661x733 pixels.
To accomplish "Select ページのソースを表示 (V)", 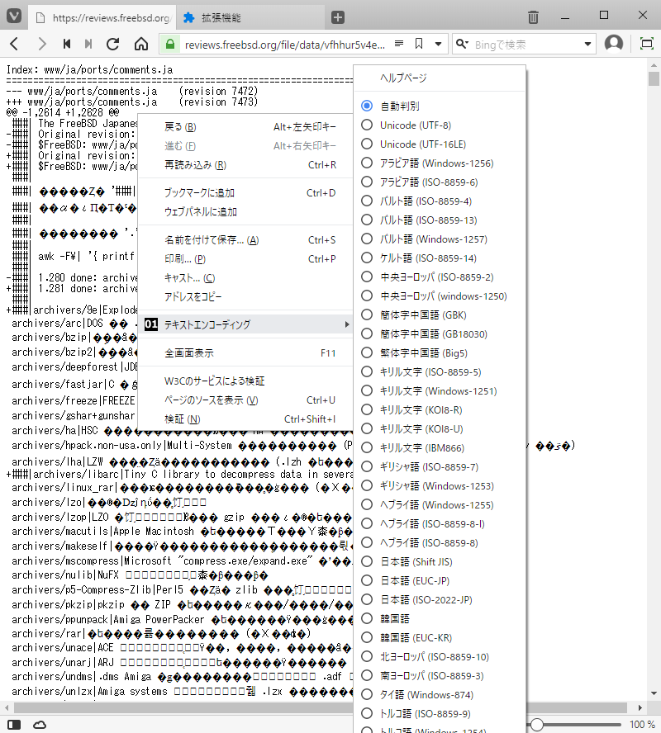I will coord(245,400).
